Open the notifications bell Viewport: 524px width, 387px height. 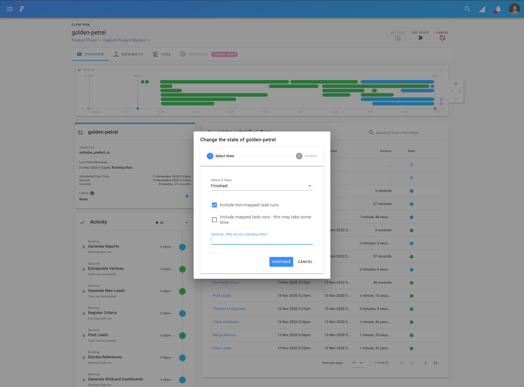[498, 9]
